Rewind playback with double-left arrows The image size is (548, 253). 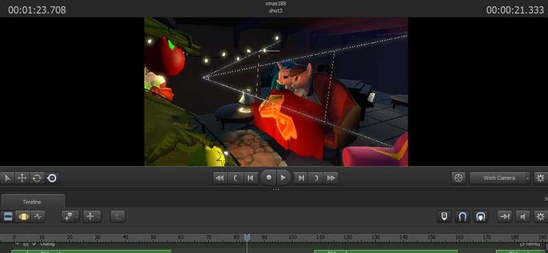coord(219,178)
